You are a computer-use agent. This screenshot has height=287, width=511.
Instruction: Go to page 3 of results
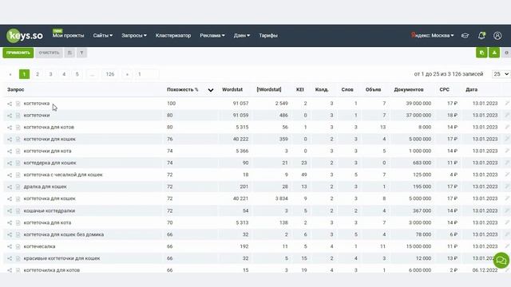[x=50, y=74]
